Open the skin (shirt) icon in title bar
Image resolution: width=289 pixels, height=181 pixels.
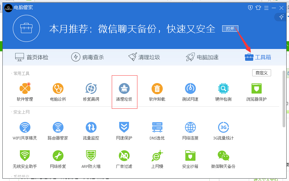(258, 8)
